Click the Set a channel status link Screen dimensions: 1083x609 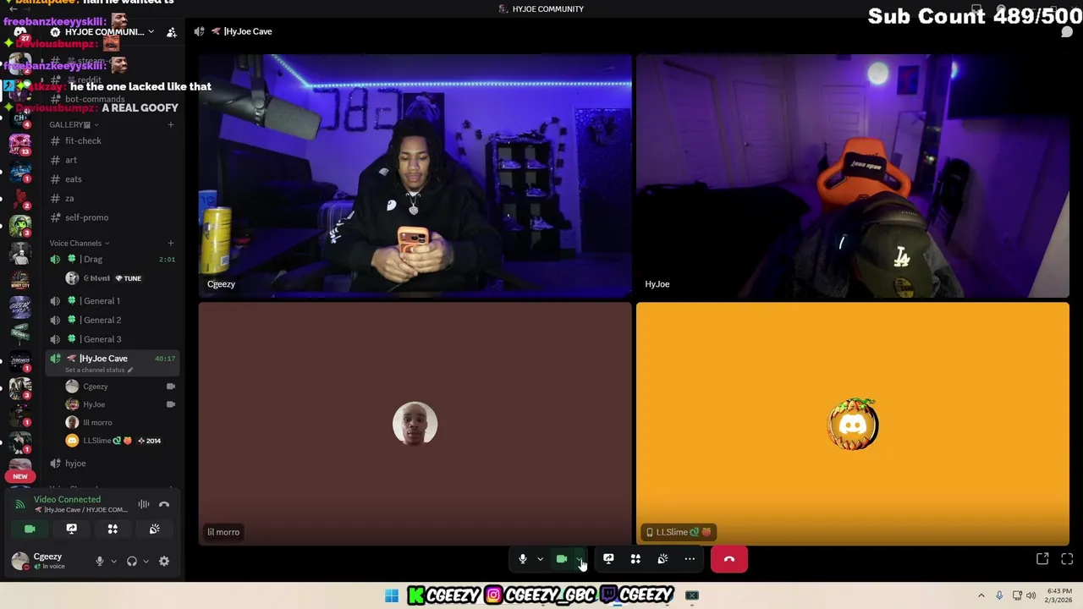click(x=99, y=370)
